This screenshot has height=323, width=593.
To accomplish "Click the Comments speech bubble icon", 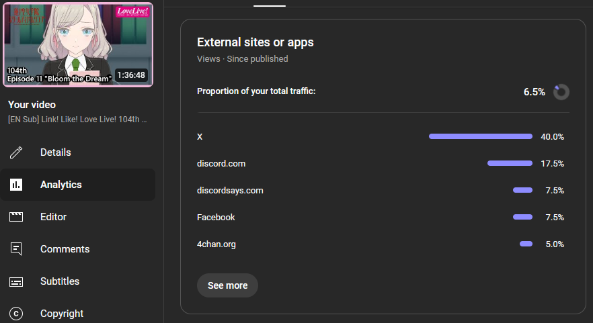I will pyautogui.click(x=16, y=249).
